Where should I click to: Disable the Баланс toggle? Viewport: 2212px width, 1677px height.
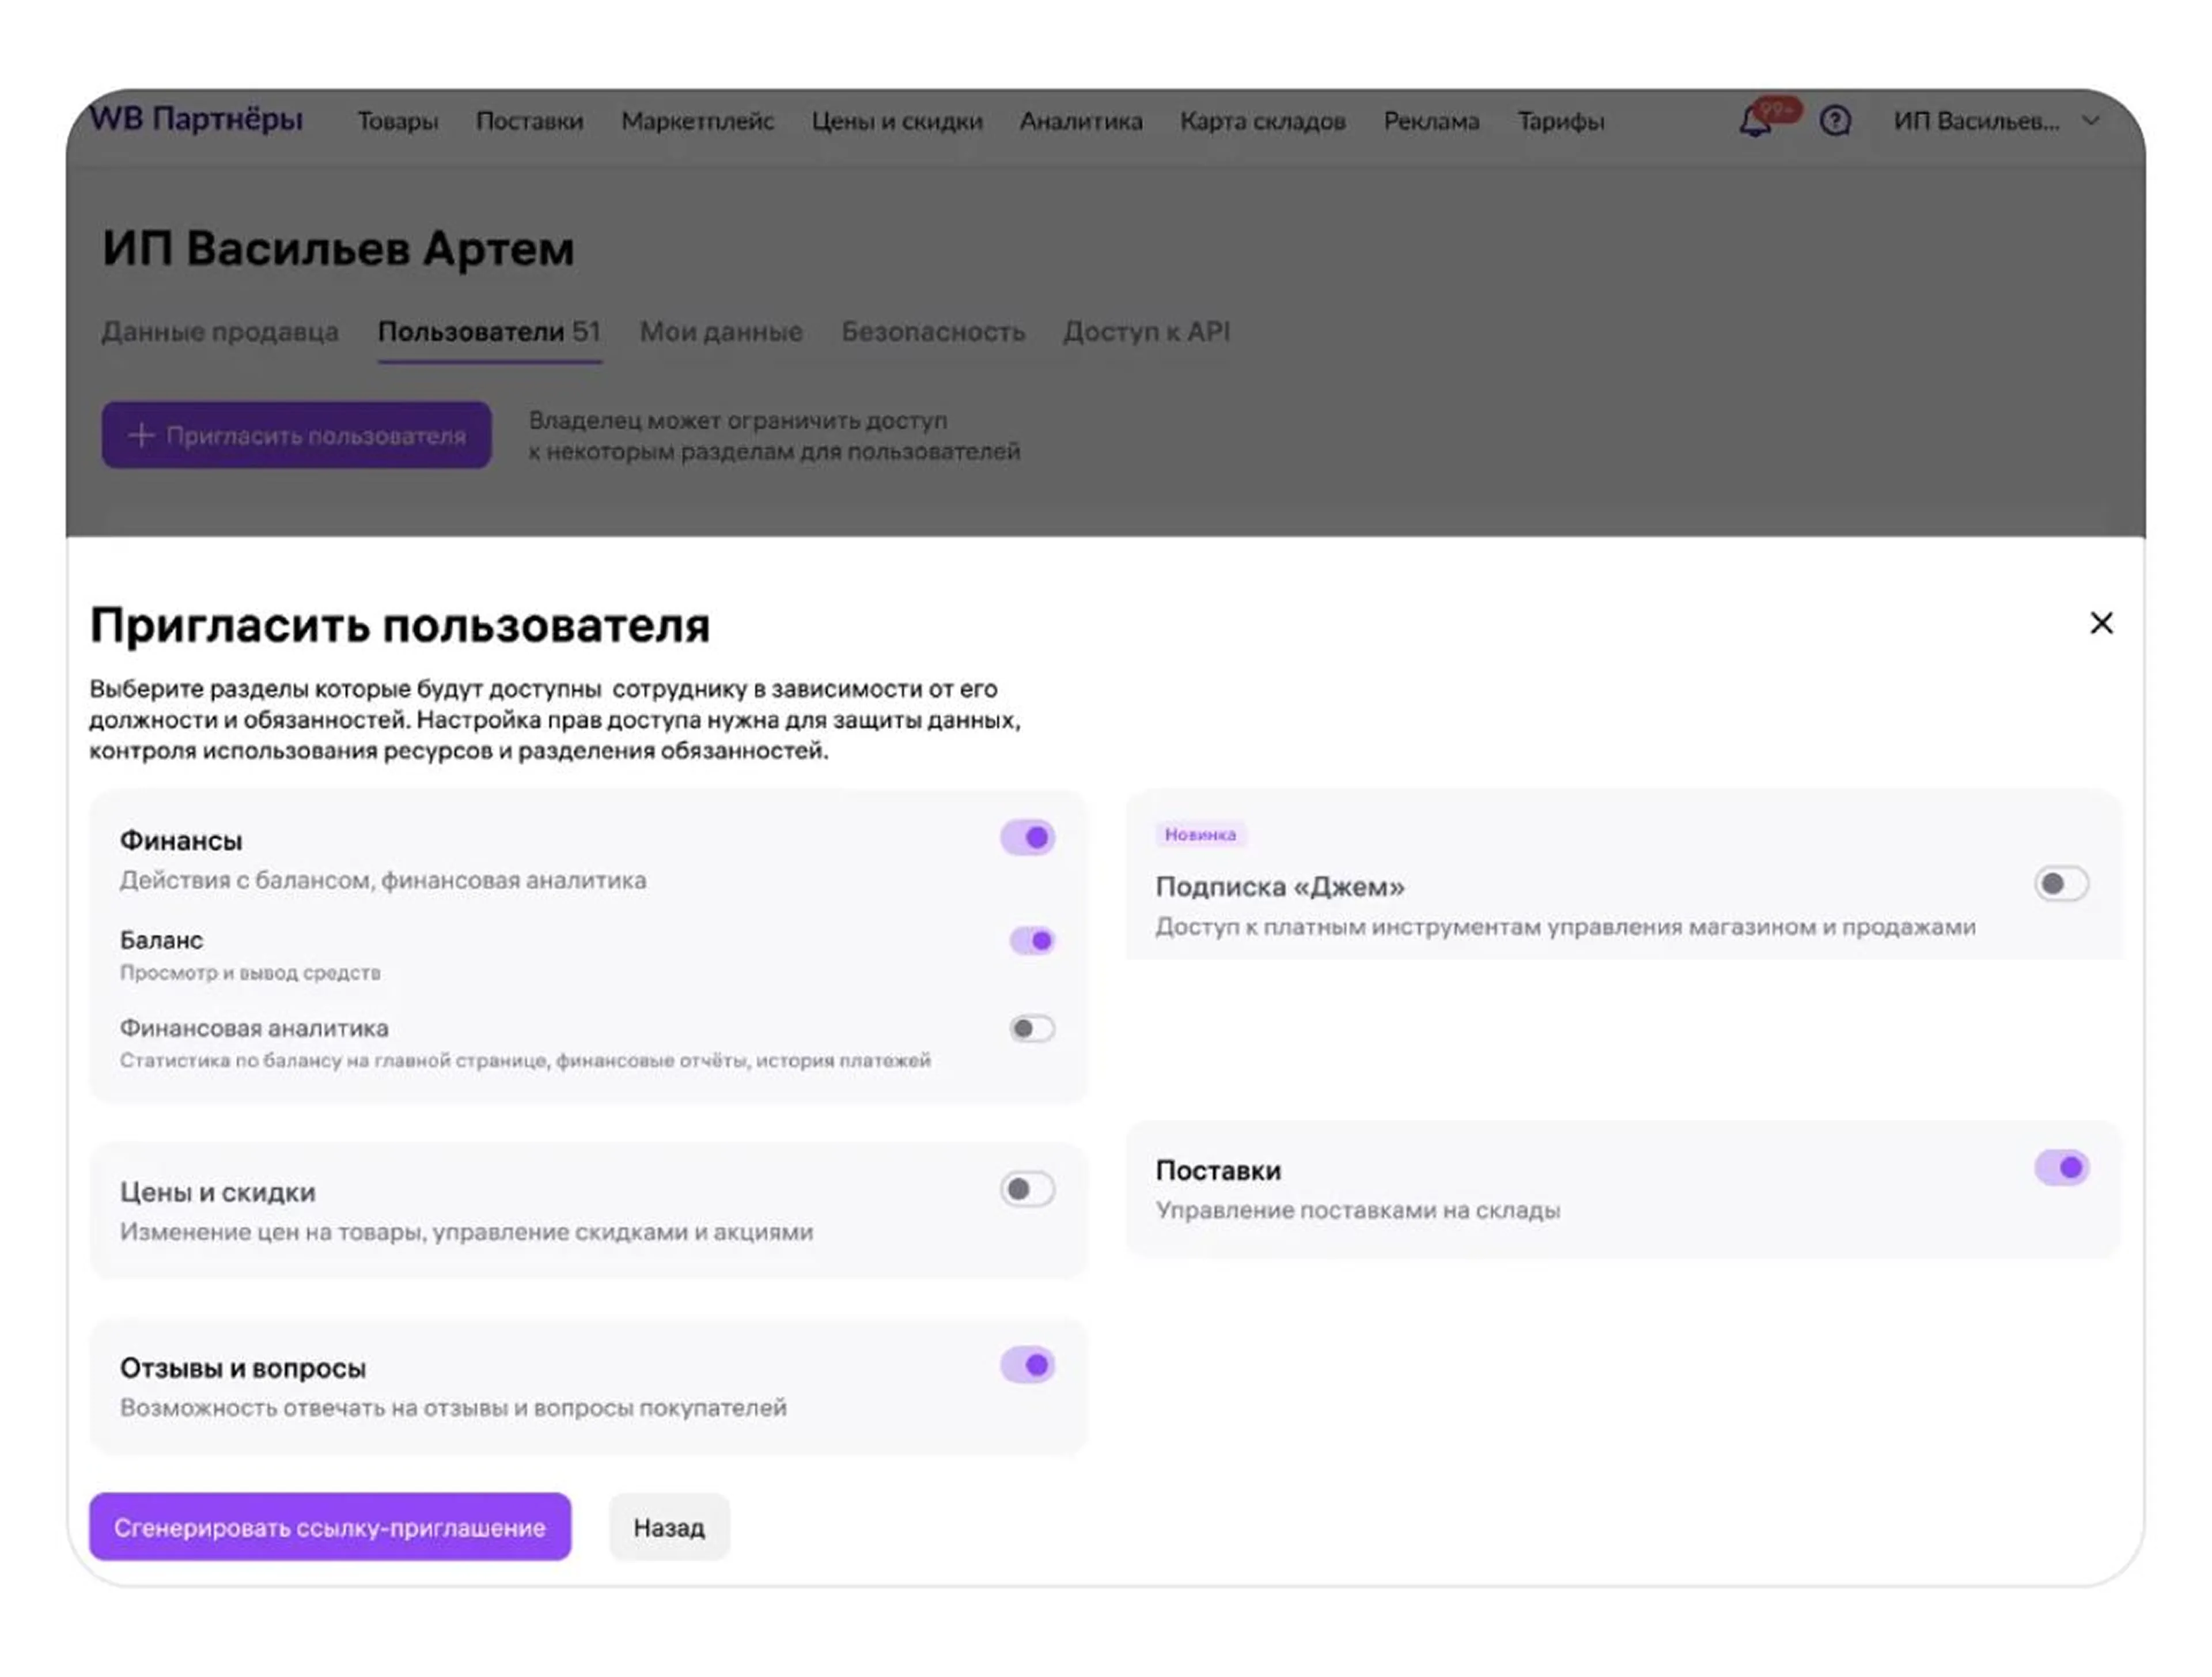(x=1032, y=941)
